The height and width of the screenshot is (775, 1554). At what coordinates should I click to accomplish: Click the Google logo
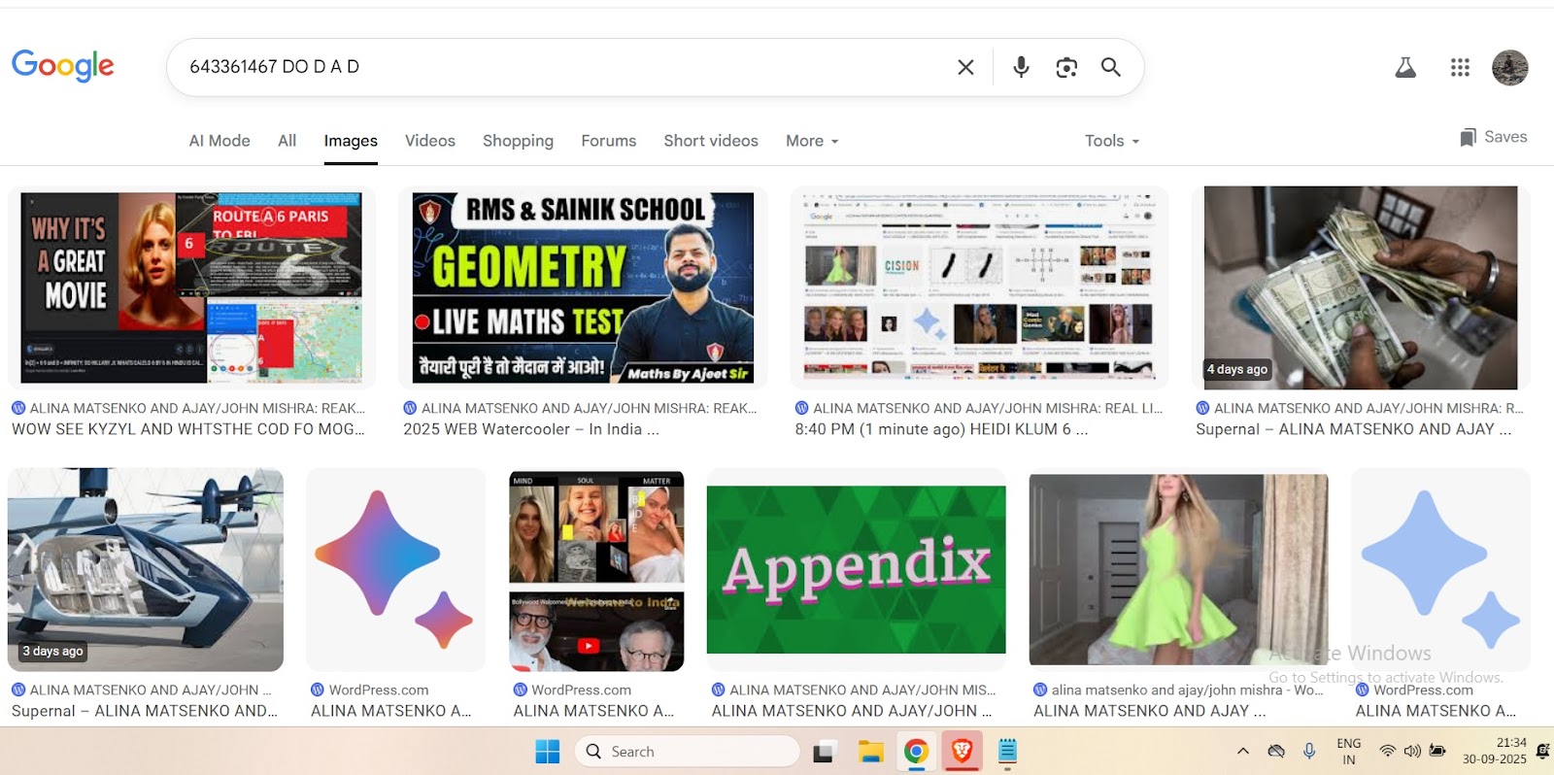click(x=63, y=66)
